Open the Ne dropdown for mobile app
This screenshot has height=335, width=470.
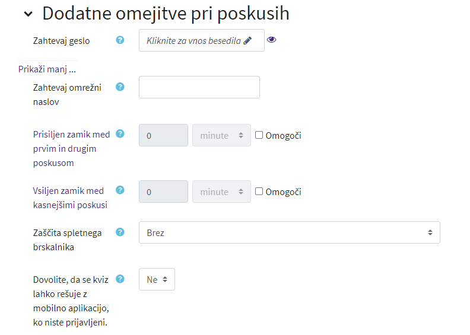click(157, 279)
